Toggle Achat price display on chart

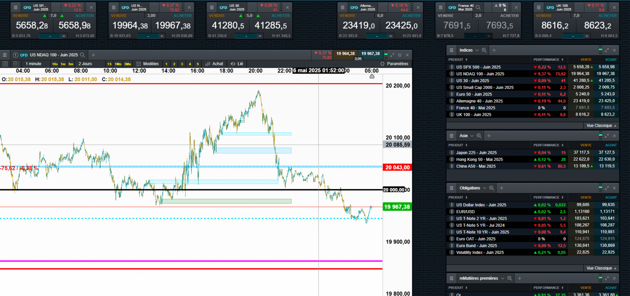(214, 64)
